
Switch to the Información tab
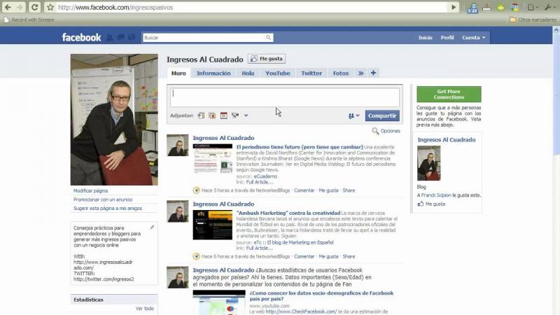[213, 73]
